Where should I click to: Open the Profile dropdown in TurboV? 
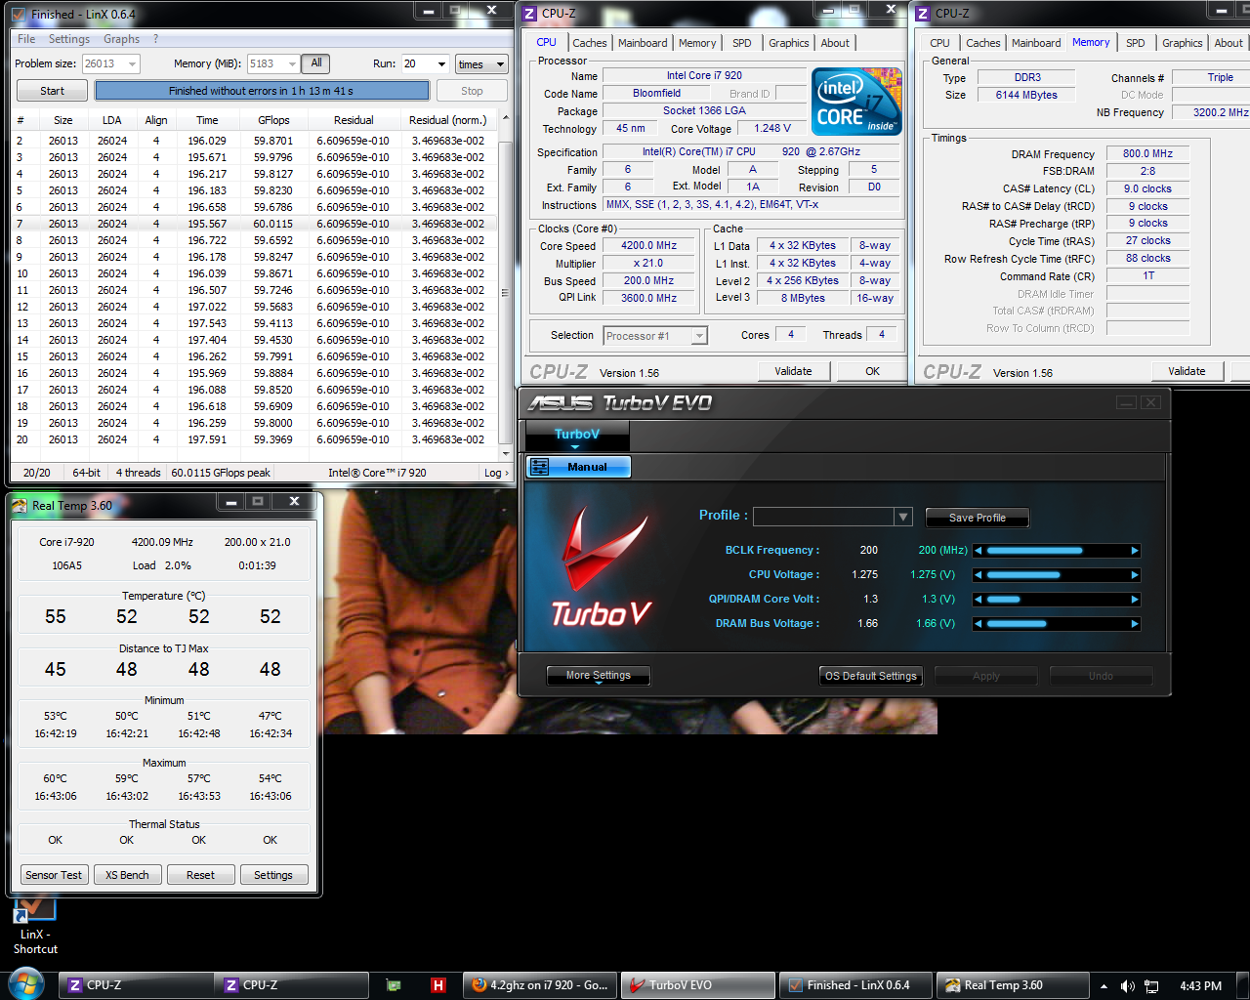[x=902, y=517]
